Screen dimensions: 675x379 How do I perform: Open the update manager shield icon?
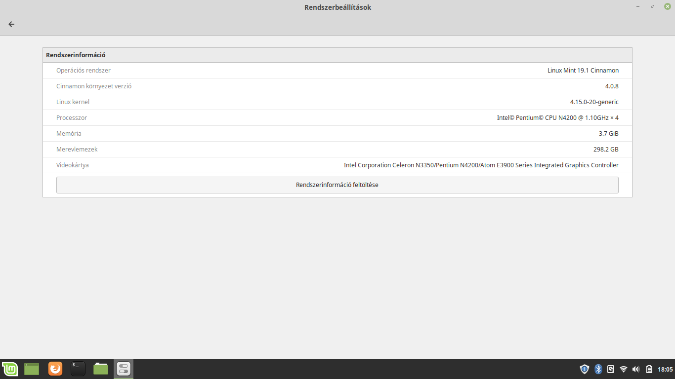585,369
